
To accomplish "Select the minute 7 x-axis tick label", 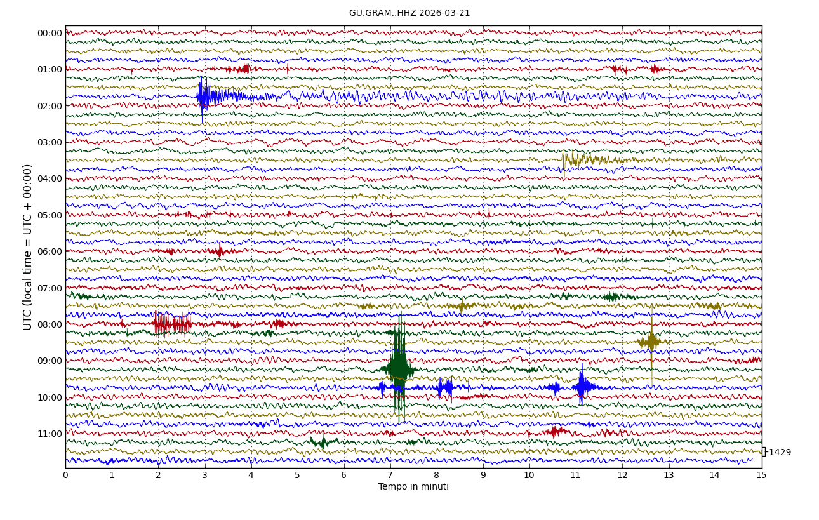I will [x=390, y=475].
